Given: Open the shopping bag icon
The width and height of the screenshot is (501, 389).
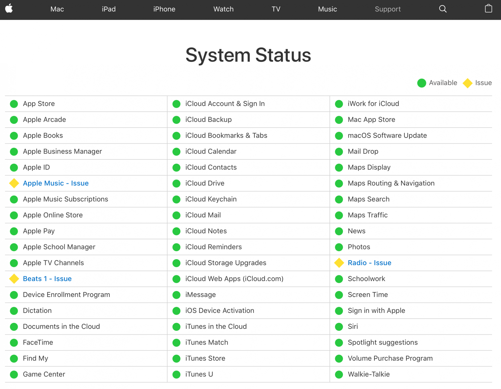Looking at the screenshot, I should point(488,9).
